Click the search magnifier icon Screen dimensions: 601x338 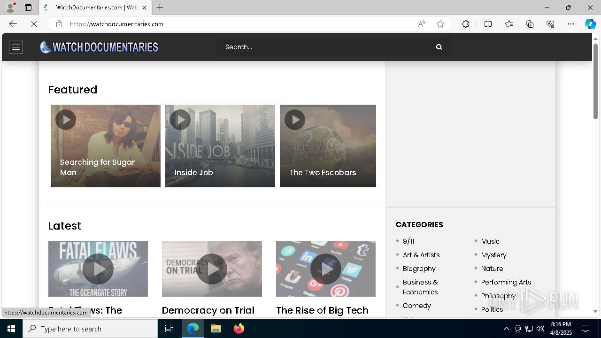coord(439,47)
